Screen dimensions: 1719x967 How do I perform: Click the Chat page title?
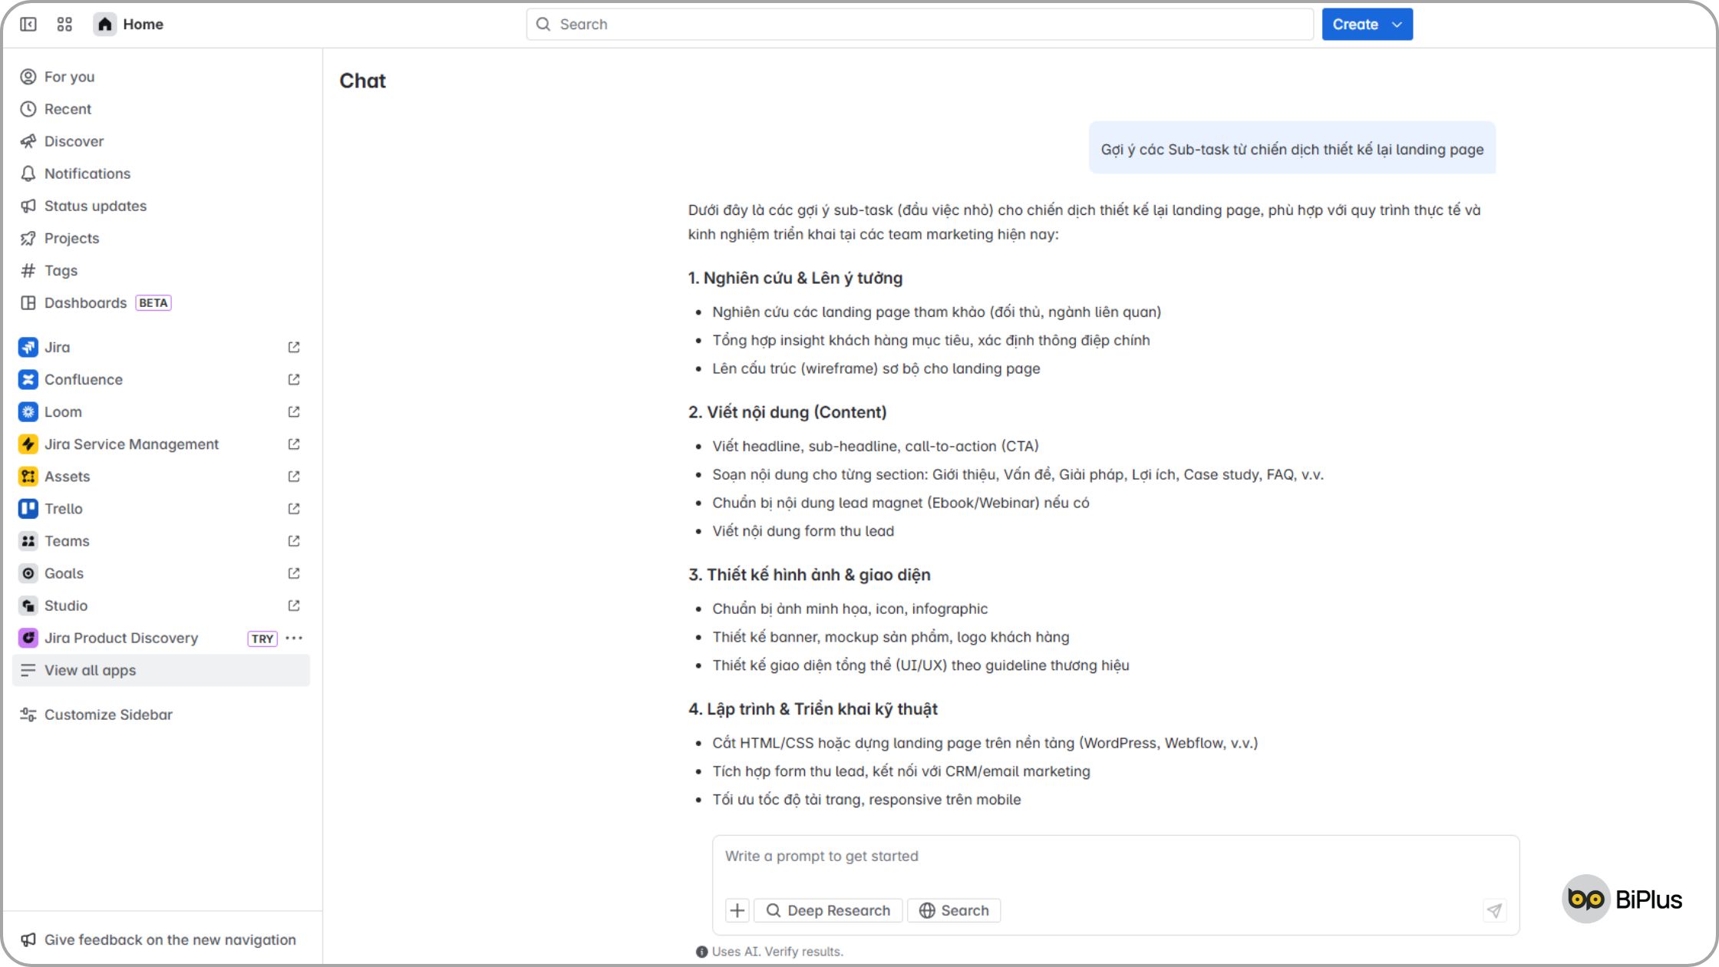point(362,81)
